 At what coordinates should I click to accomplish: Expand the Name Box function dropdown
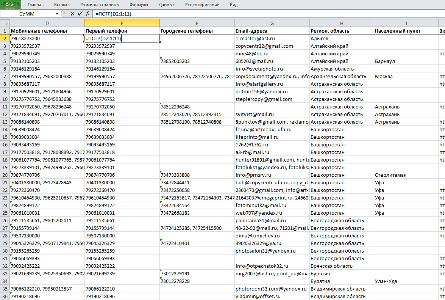(57, 14)
